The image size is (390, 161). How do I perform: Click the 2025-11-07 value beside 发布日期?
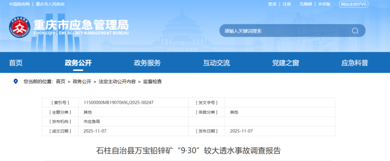[x=241, y=131]
